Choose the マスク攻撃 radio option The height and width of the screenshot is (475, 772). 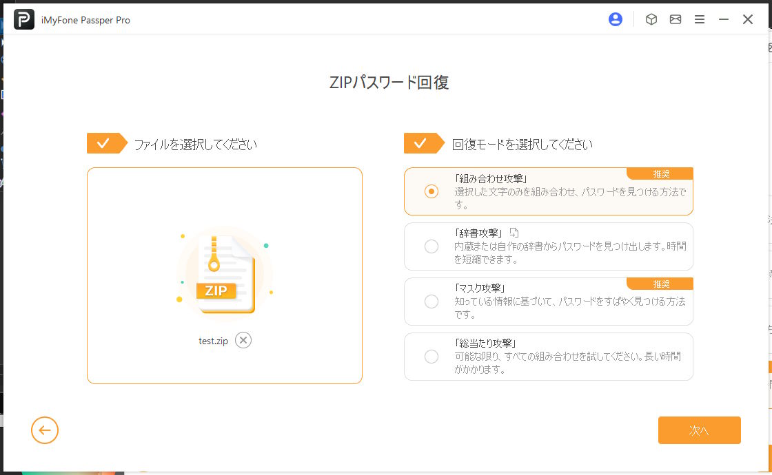click(431, 302)
